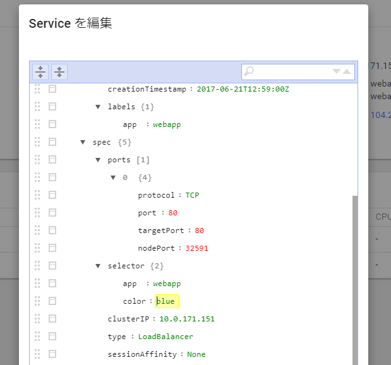Select the clusterIP field name
The height and width of the screenshot is (365, 391).
tap(128, 319)
